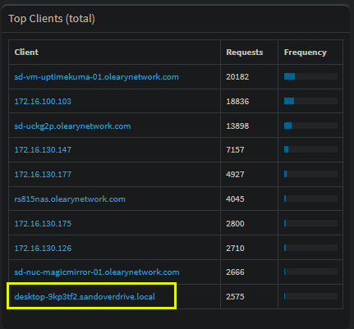Open the rs815nas.olearynetwork.com client
Viewport: 354px width, 329px height.
pos(70,199)
